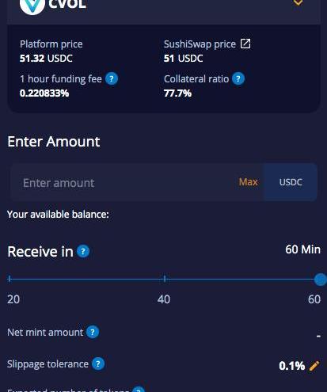Image resolution: width=327 pixels, height=392 pixels.
Task: Open SushiSwap price external link icon
Action: (x=245, y=44)
